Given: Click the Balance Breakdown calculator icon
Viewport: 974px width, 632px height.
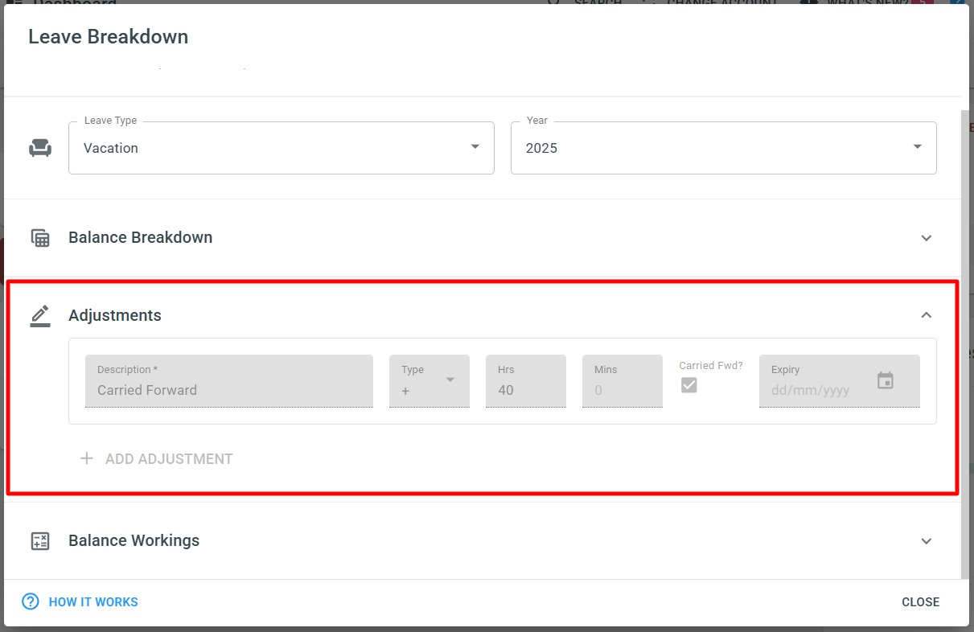Looking at the screenshot, I should click(x=40, y=238).
